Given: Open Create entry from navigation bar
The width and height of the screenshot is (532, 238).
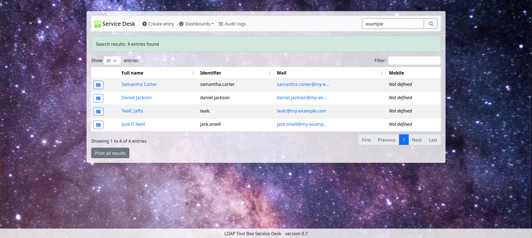Looking at the screenshot, I should pyautogui.click(x=158, y=24).
